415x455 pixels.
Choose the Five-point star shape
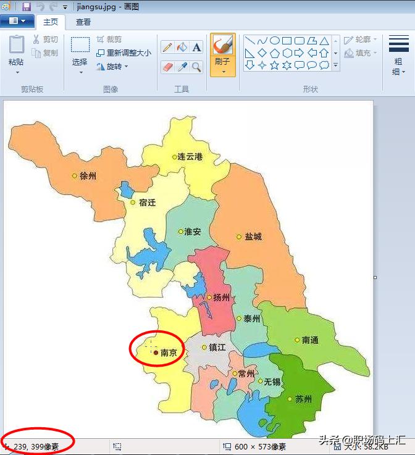(x=275, y=65)
